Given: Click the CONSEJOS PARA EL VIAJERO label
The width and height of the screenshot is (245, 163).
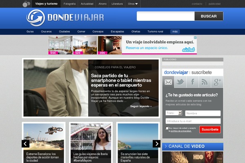Looking at the screenshot, I should point(115,67).
